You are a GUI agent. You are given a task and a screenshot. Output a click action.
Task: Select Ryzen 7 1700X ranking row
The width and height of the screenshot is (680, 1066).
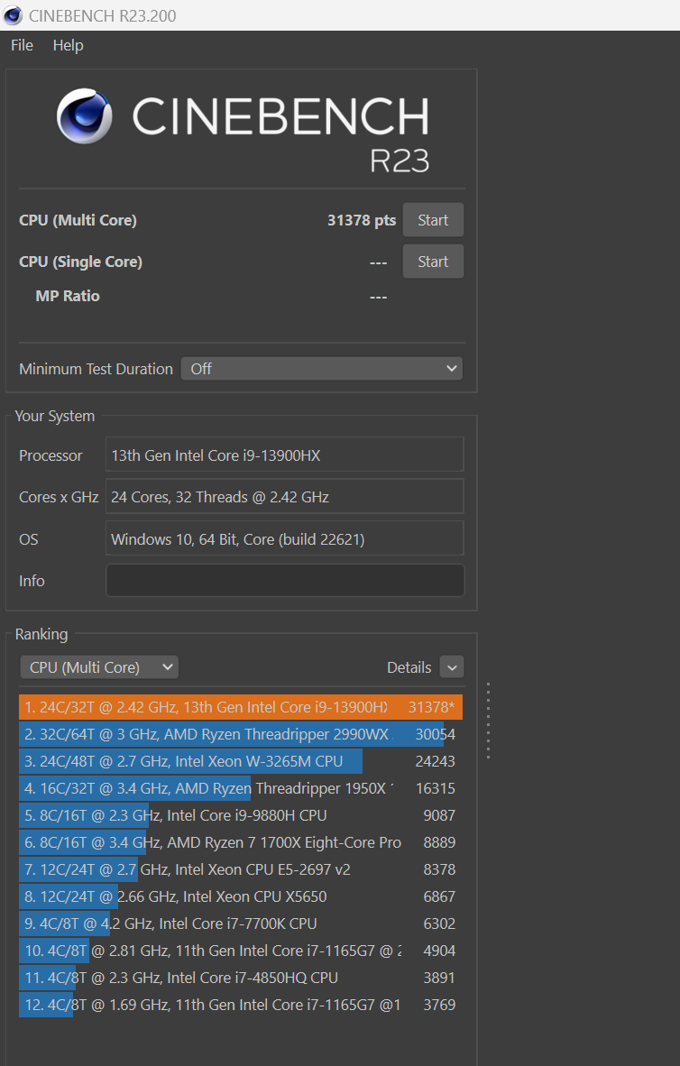tap(241, 842)
